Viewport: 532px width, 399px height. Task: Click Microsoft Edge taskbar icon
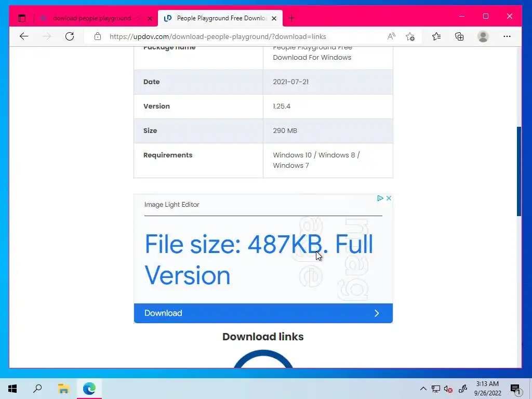click(x=89, y=389)
